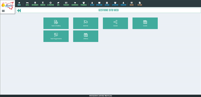Open the SPA section
The width and height of the screenshot is (201, 97).
coord(58,4)
